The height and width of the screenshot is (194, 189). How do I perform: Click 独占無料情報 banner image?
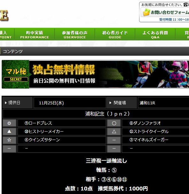[x=95, y=74]
